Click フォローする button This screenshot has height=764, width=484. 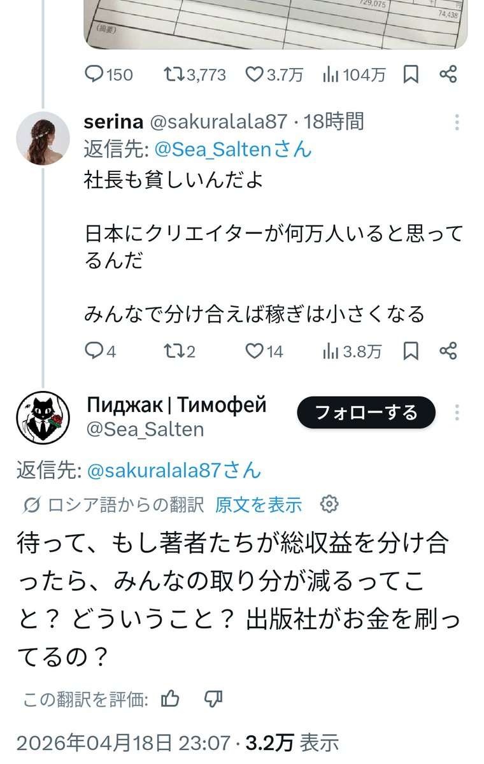tap(366, 413)
